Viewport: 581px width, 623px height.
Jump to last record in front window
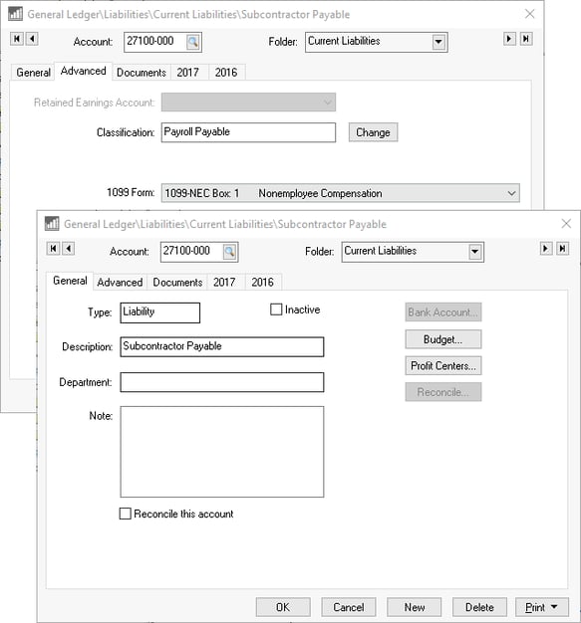tap(562, 249)
